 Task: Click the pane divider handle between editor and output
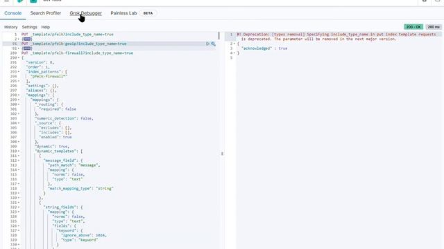pos(222,154)
